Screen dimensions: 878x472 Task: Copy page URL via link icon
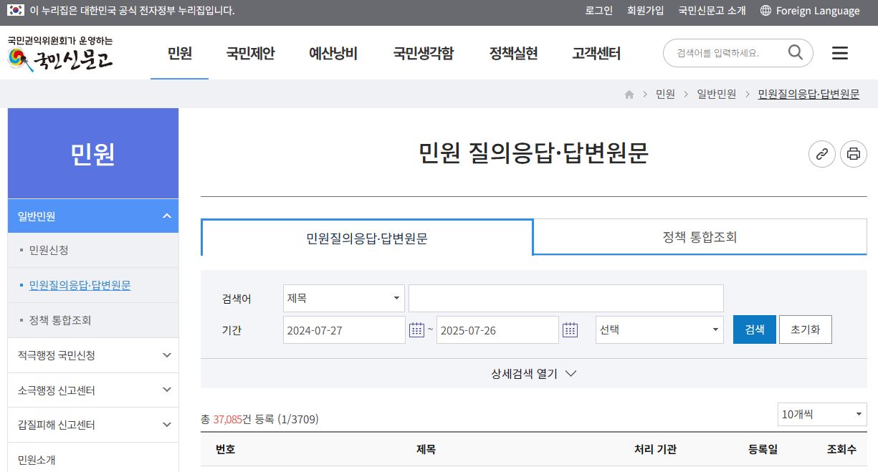pos(821,154)
